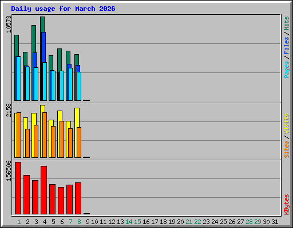This screenshot has height=228, width=293.
Task: Click the 'Daily usage for March 2026' title
Action: 63,9
